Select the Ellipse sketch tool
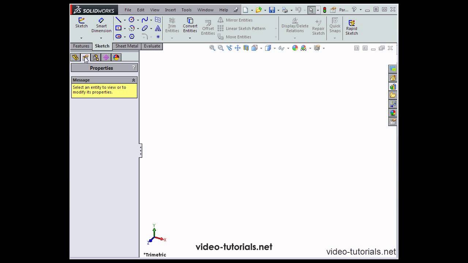This screenshot has height=263, width=468. tap(145, 28)
